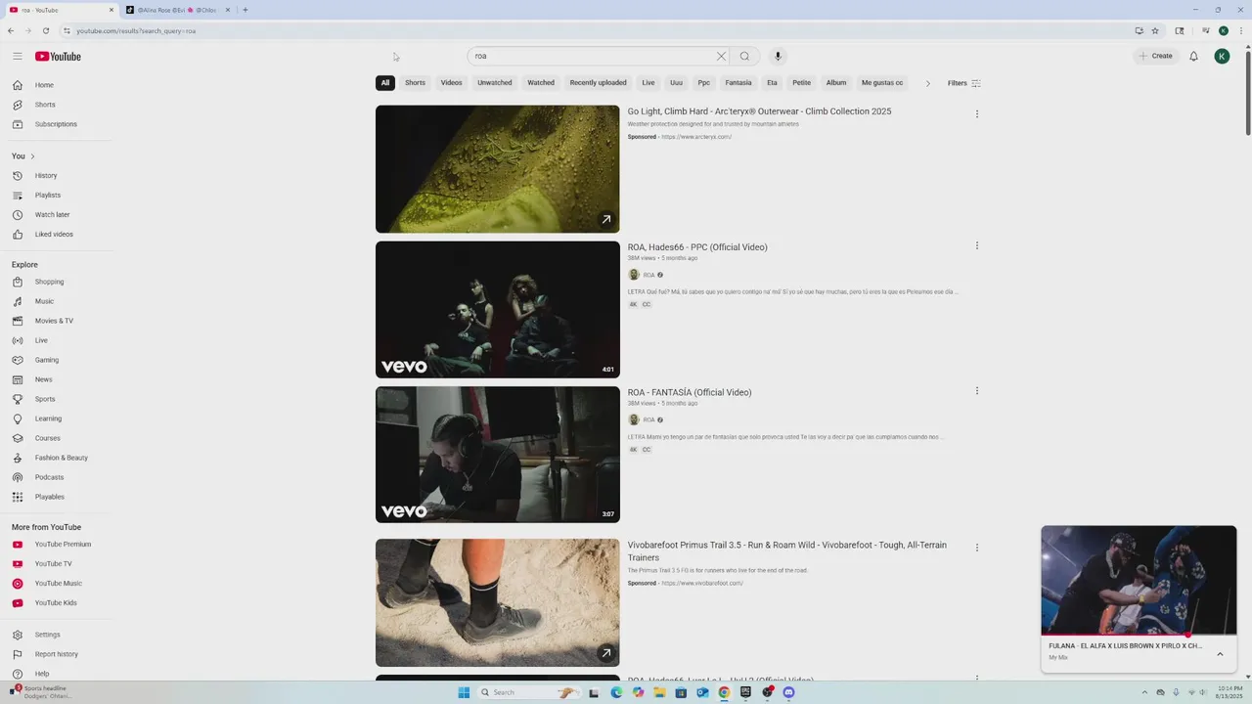Click the YouTube logo
Image resolution: width=1252 pixels, height=704 pixels.
click(x=59, y=56)
